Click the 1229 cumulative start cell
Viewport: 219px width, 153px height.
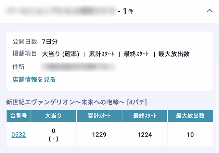tap(99, 135)
